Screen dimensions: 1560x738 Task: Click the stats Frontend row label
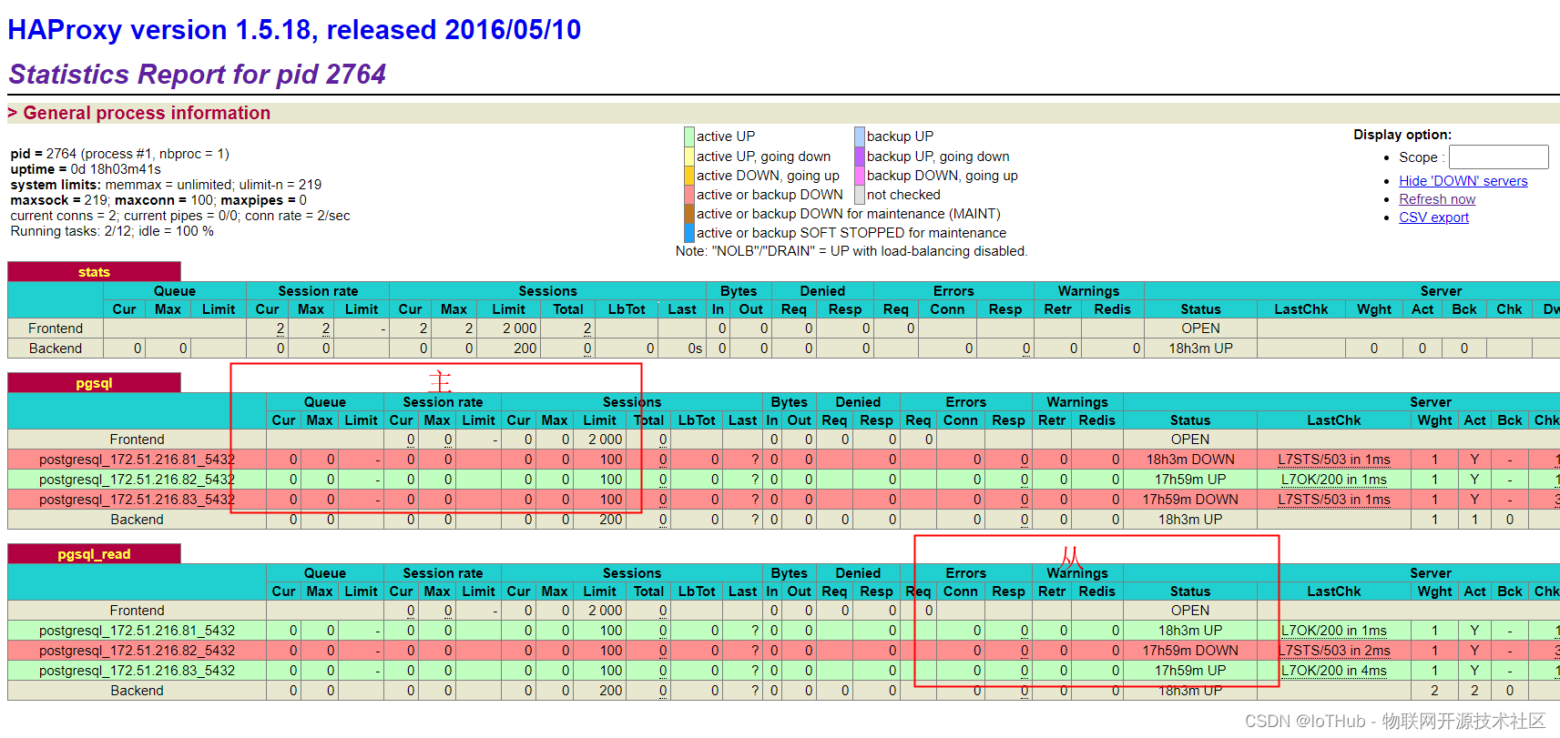56,329
